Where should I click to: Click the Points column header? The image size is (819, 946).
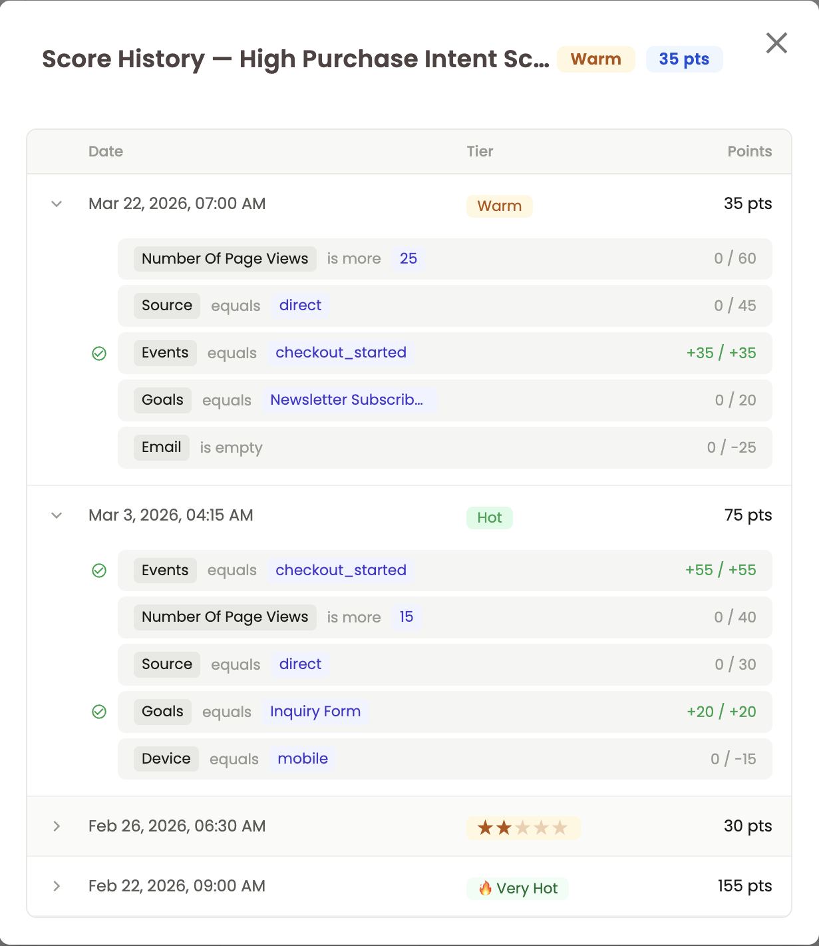click(750, 151)
